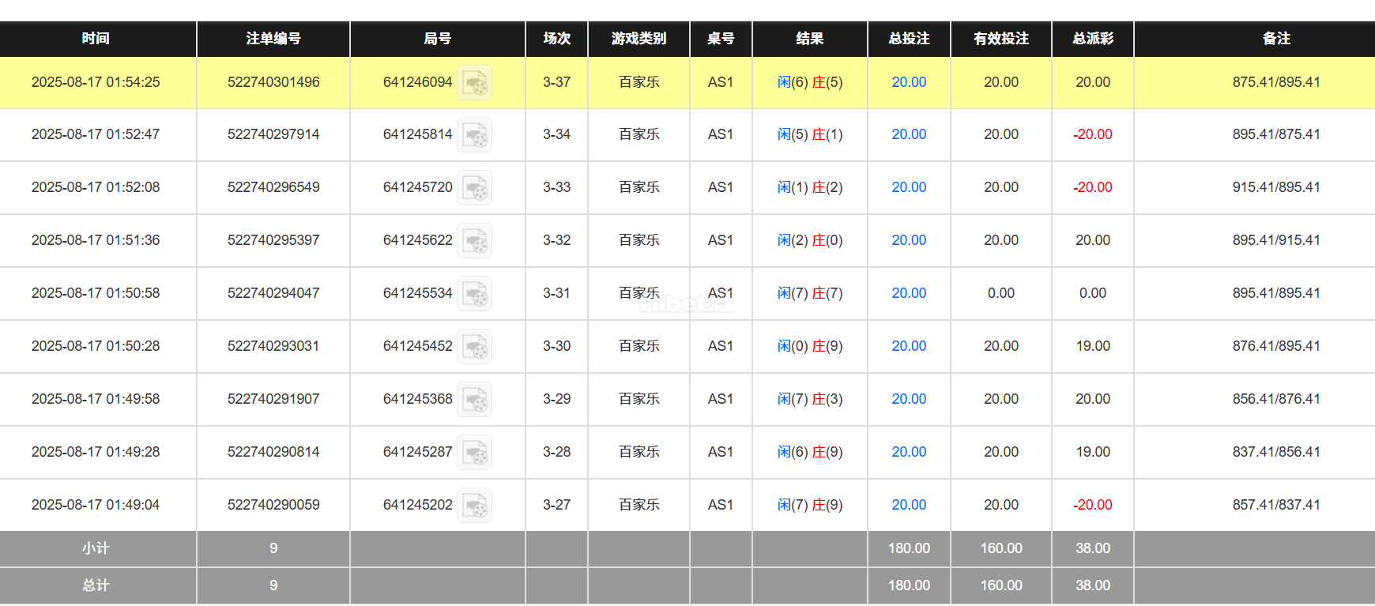The width and height of the screenshot is (1375, 606).
Task: Click video icon beside round 641245534
Action: (475, 294)
